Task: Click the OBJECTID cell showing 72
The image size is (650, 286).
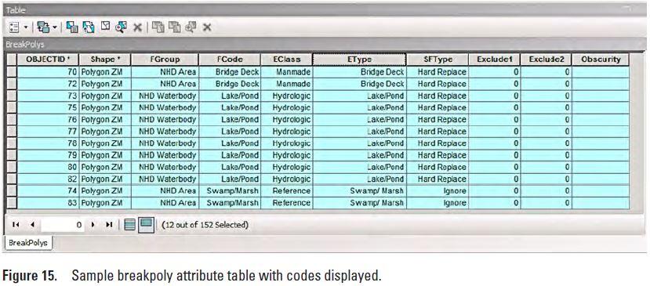Action: tap(48, 84)
